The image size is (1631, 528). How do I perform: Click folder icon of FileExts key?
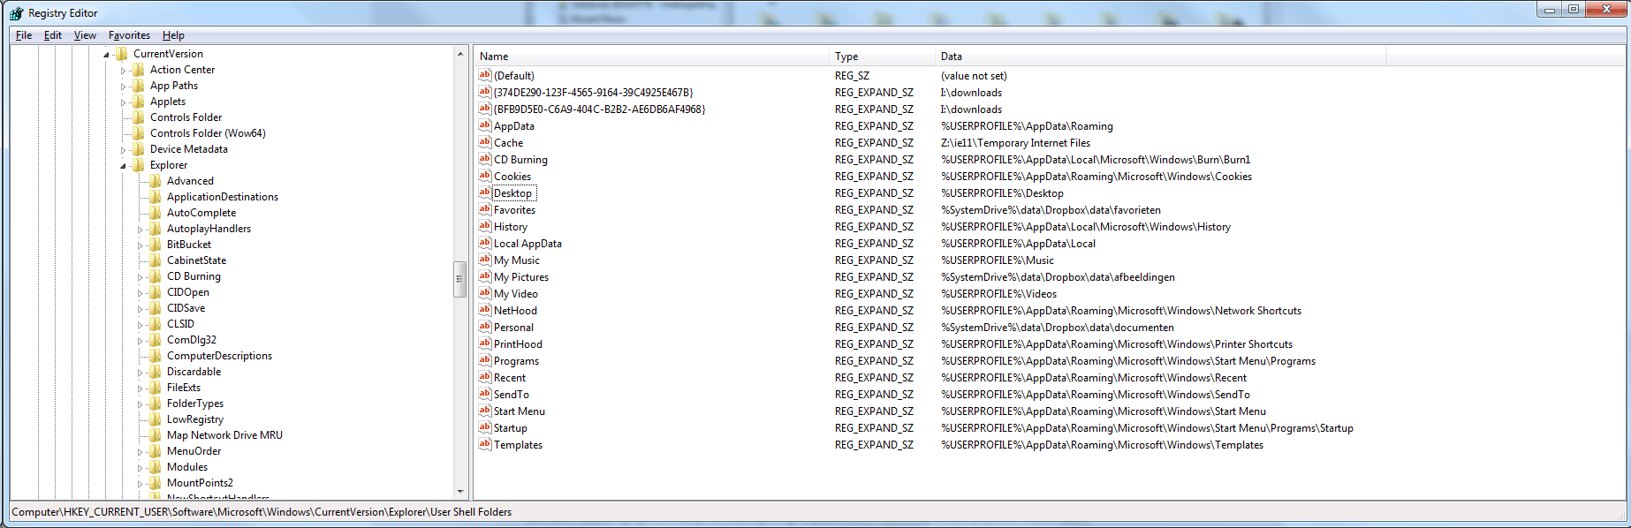tap(156, 388)
